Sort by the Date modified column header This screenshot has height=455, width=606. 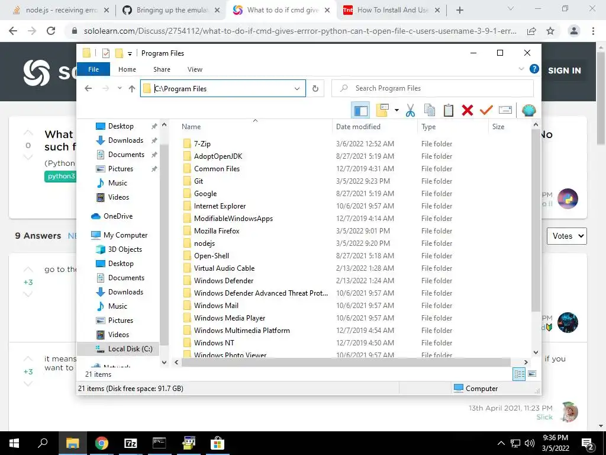point(375,127)
